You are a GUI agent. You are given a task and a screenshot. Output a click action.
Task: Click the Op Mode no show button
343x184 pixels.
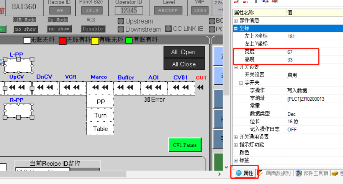59,29
